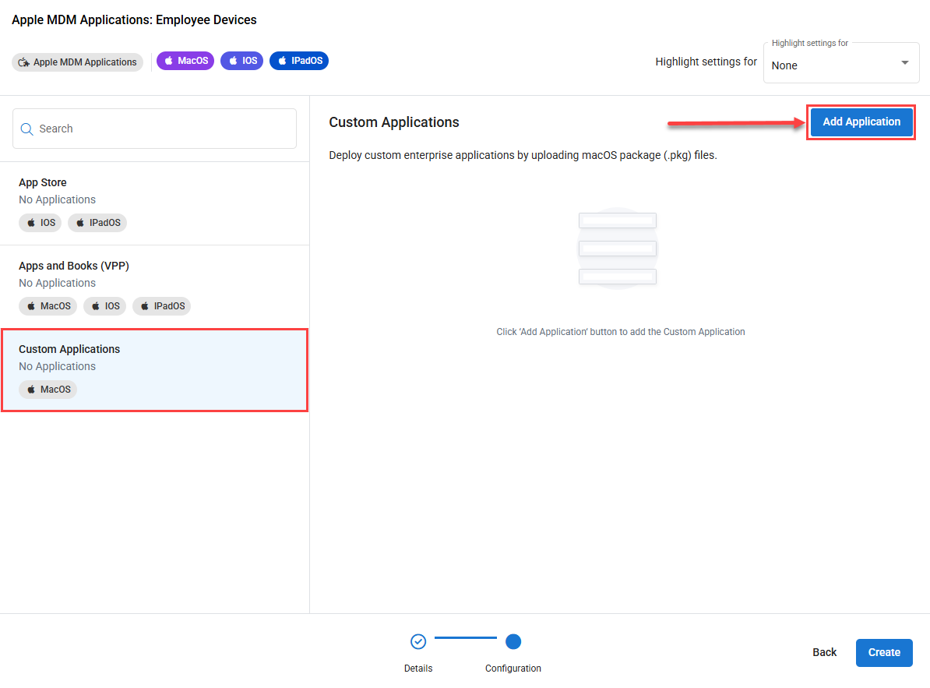This screenshot has height=688, width=930.
Task: Click IPadOS tag under App Store
Action: [97, 222]
